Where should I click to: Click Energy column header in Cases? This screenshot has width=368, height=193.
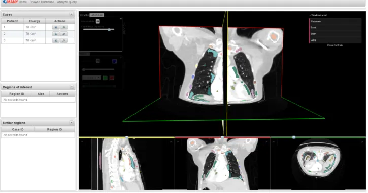[35, 21]
